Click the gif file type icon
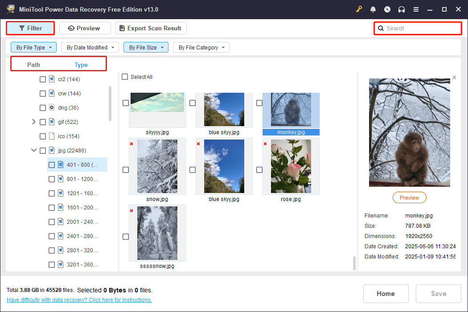Screen dimensions: 468x312 coord(52,122)
